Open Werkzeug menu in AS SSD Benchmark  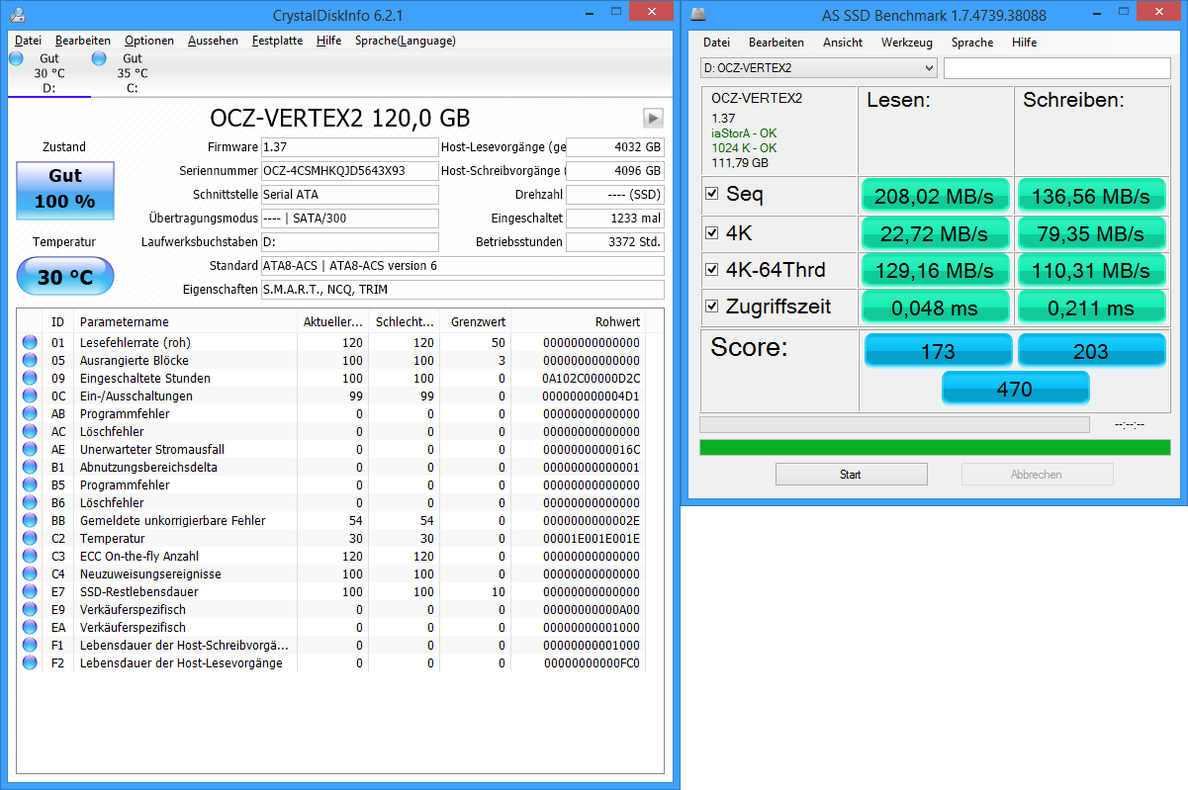[907, 43]
